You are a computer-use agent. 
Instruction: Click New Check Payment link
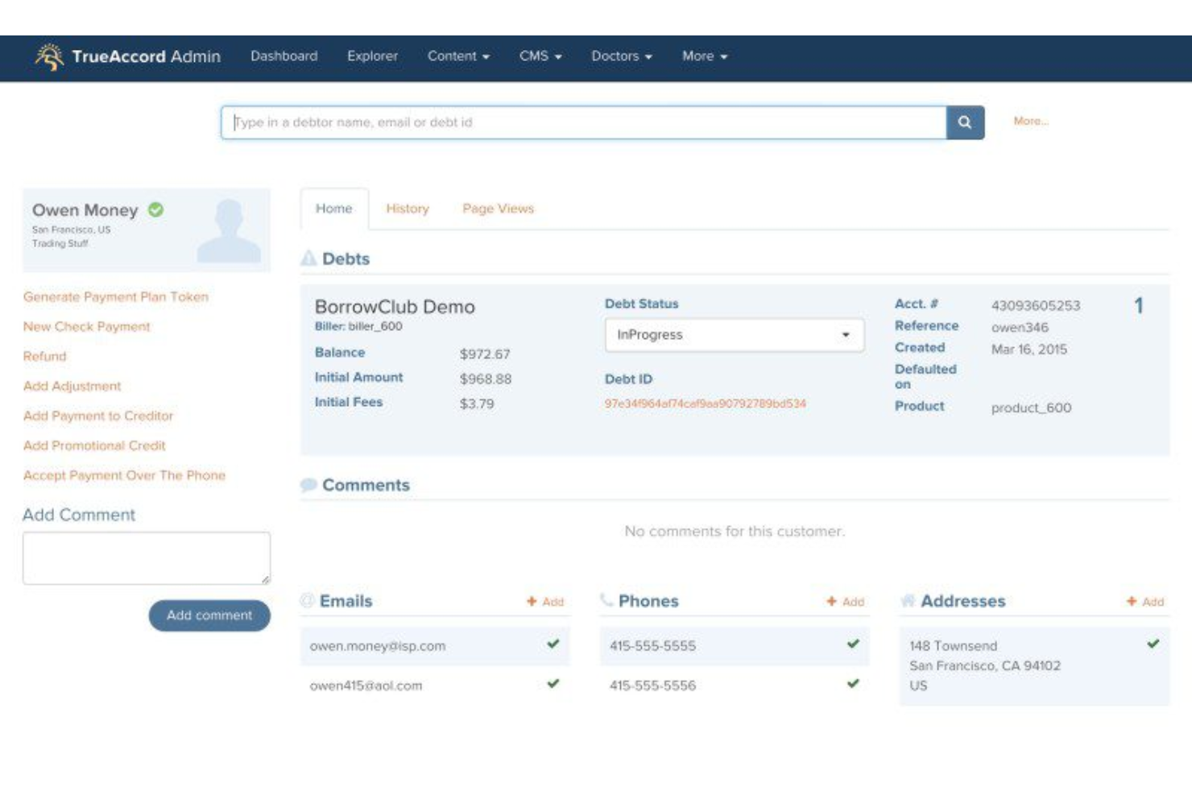pos(87,326)
